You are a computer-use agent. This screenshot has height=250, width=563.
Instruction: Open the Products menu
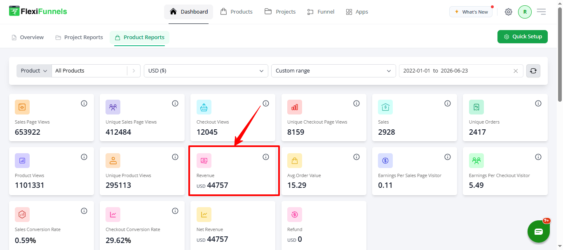[x=237, y=12]
